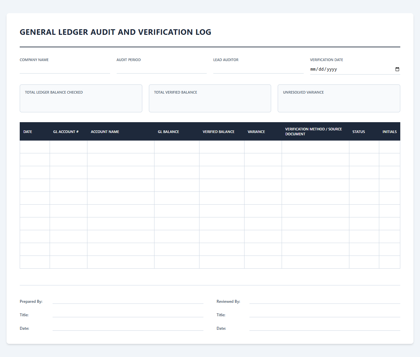Click the Initials column header
Image resolution: width=420 pixels, height=357 pixels.
point(390,131)
